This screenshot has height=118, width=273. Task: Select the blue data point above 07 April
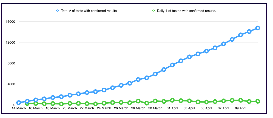pos(224,44)
